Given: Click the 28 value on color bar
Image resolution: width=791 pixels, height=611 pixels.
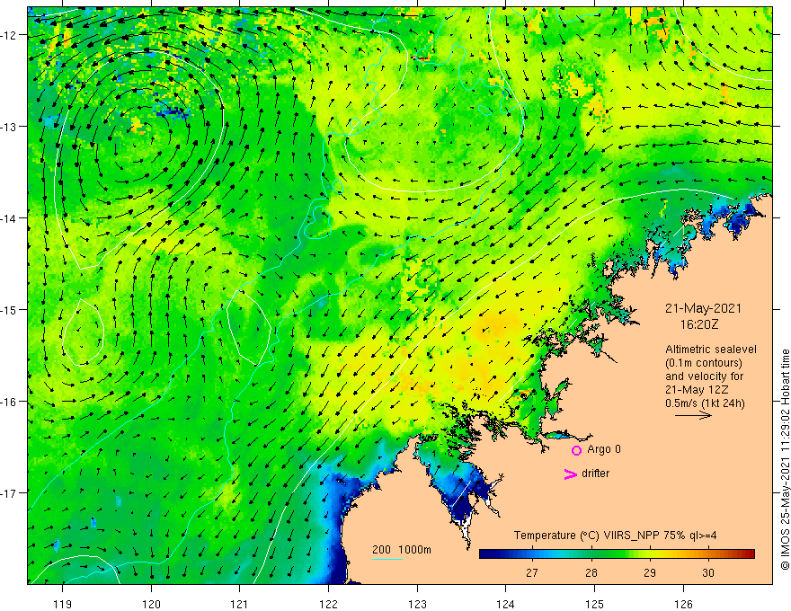Looking at the screenshot, I should pyautogui.click(x=591, y=573).
